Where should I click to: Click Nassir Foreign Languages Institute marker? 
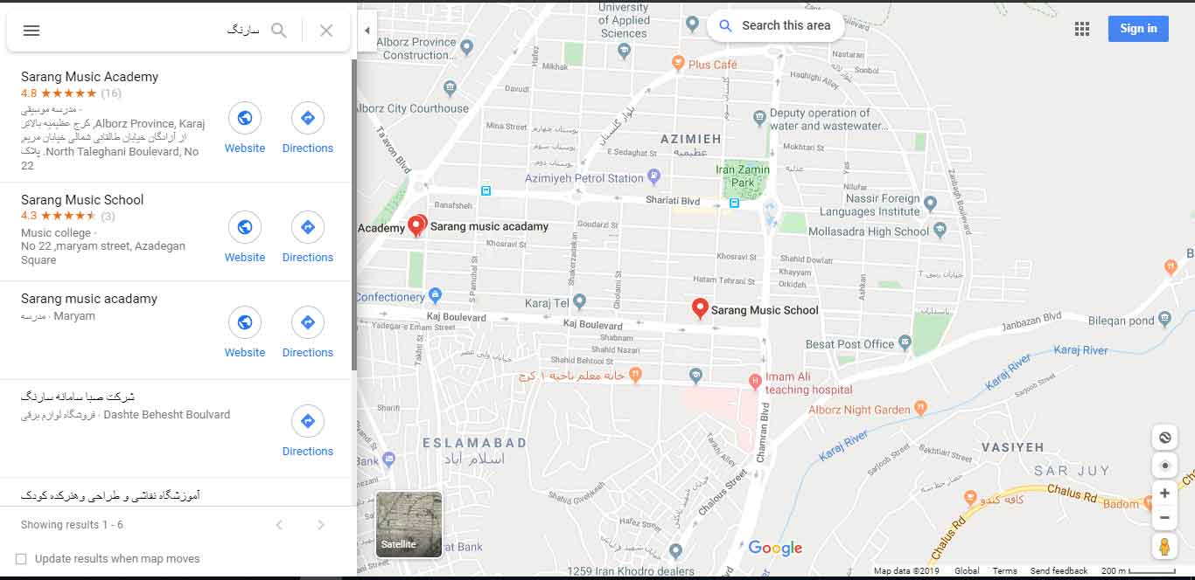pos(930,204)
